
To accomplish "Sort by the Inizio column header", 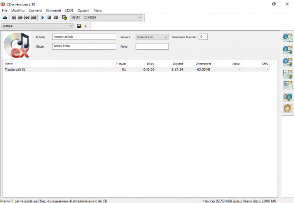I will (142, 64).
